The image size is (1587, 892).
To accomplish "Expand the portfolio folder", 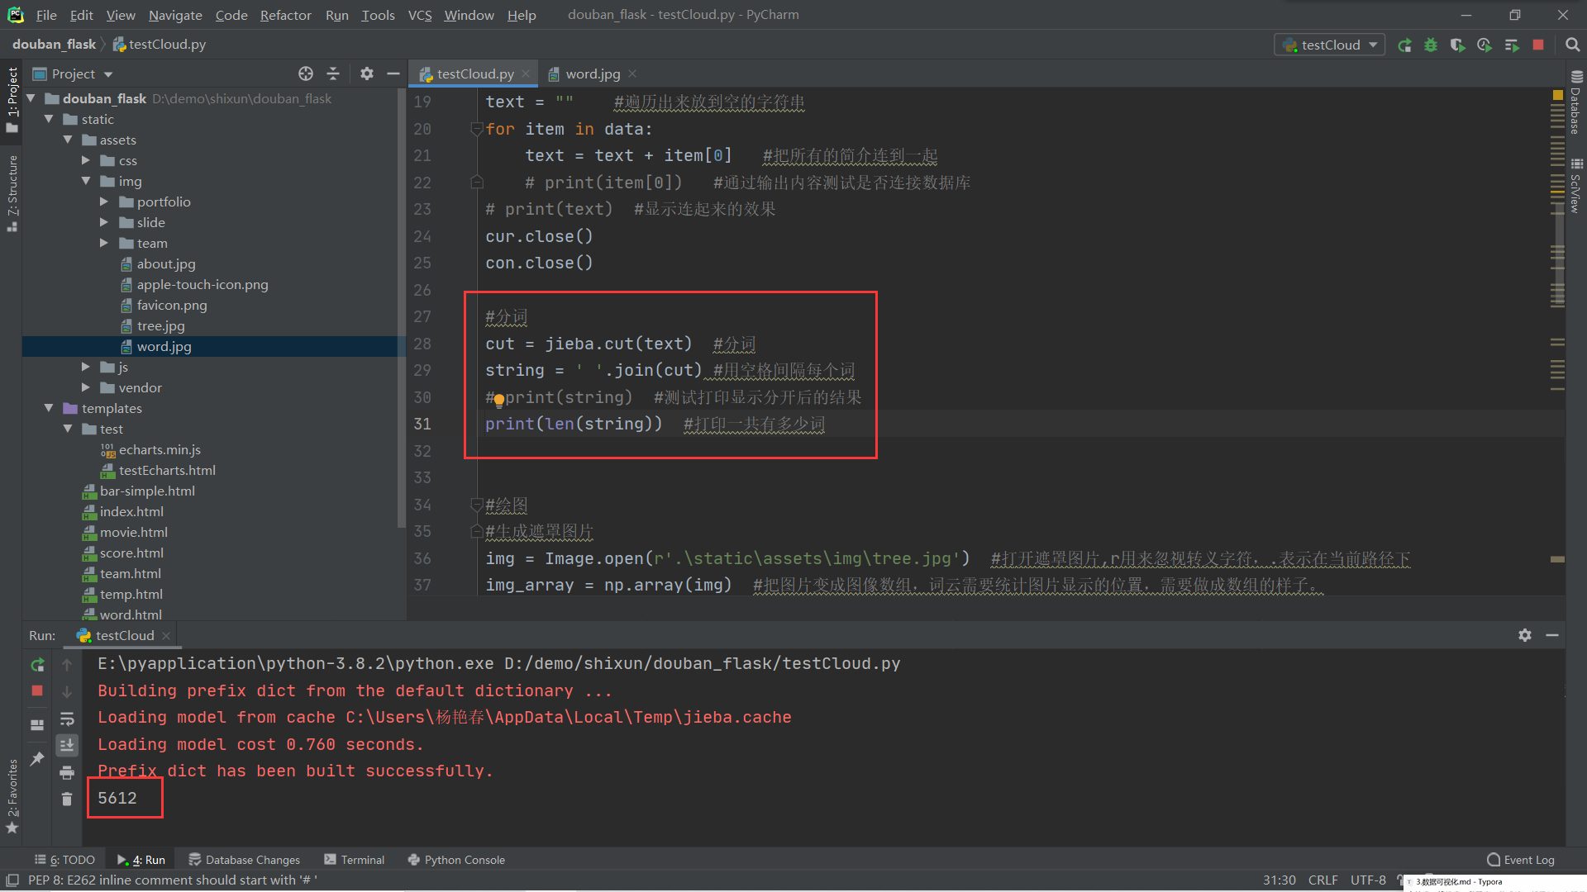I will [x=104, y=202].
